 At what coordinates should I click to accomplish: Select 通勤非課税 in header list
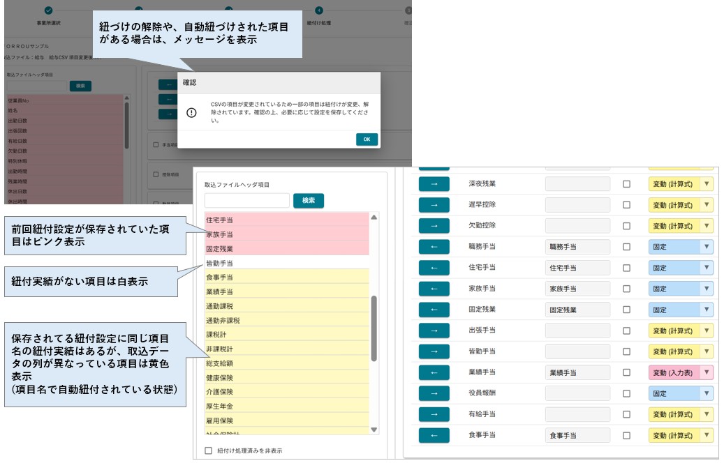287,321
